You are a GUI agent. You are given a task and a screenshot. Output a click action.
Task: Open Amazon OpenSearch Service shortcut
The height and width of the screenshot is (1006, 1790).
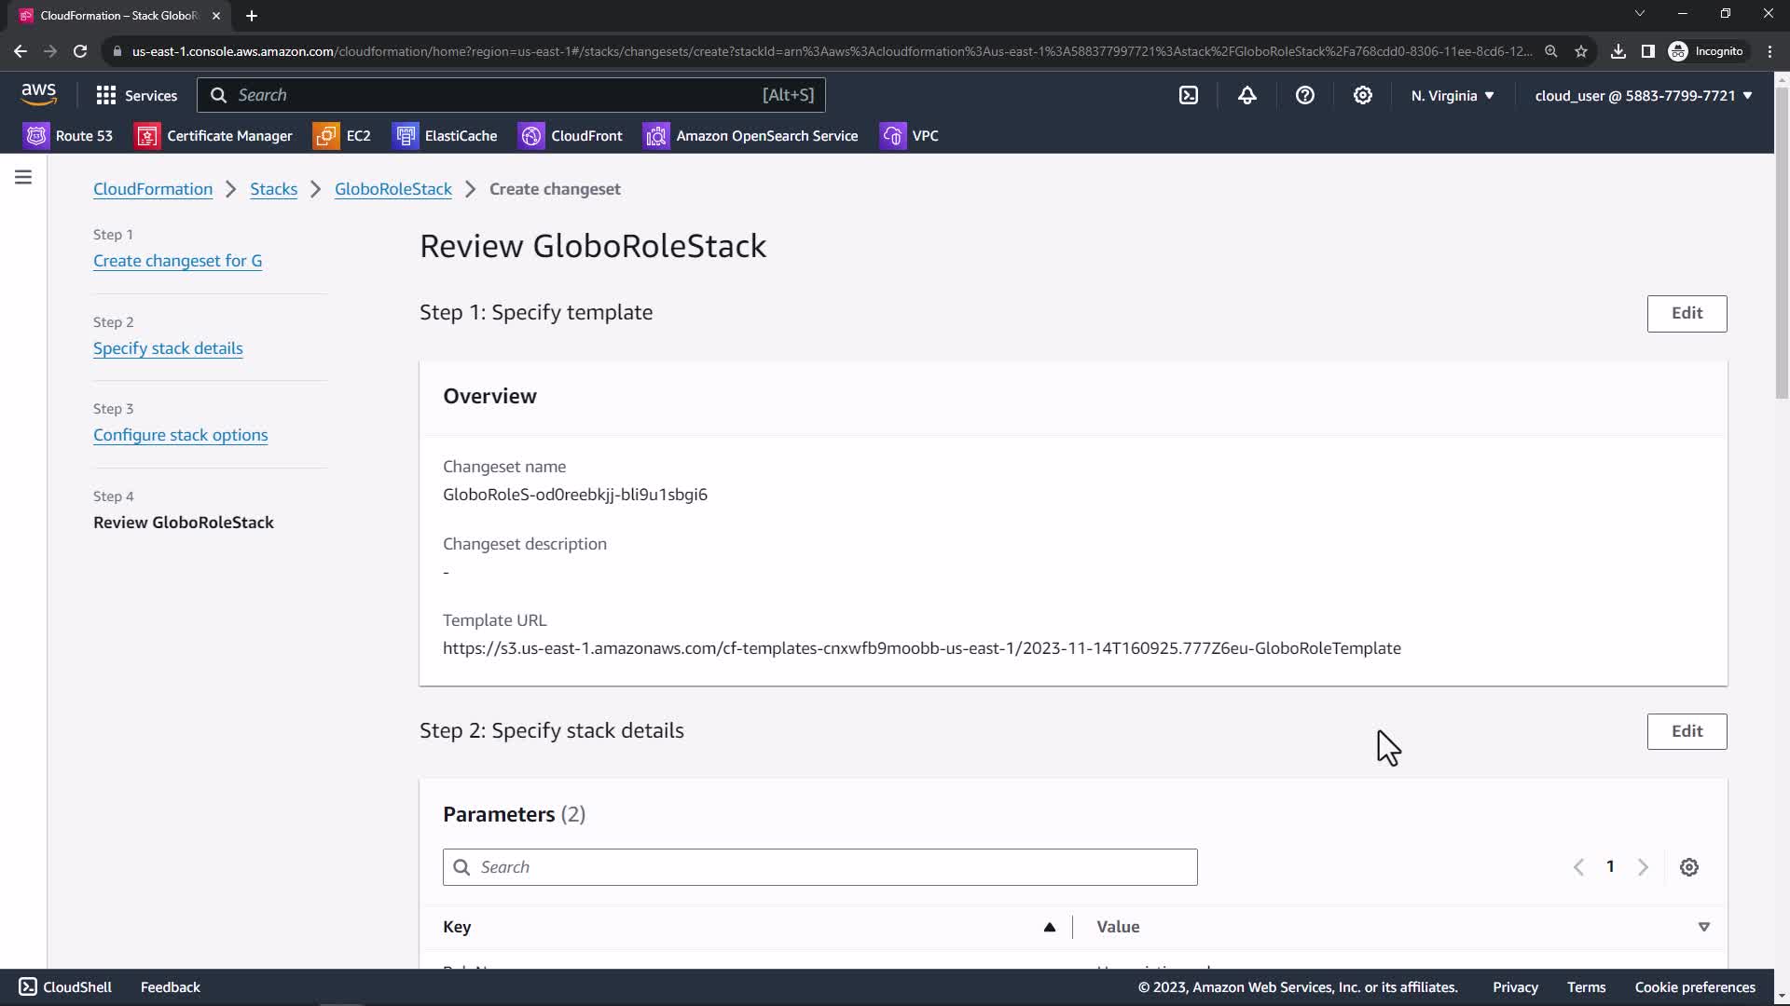point(750,136)
